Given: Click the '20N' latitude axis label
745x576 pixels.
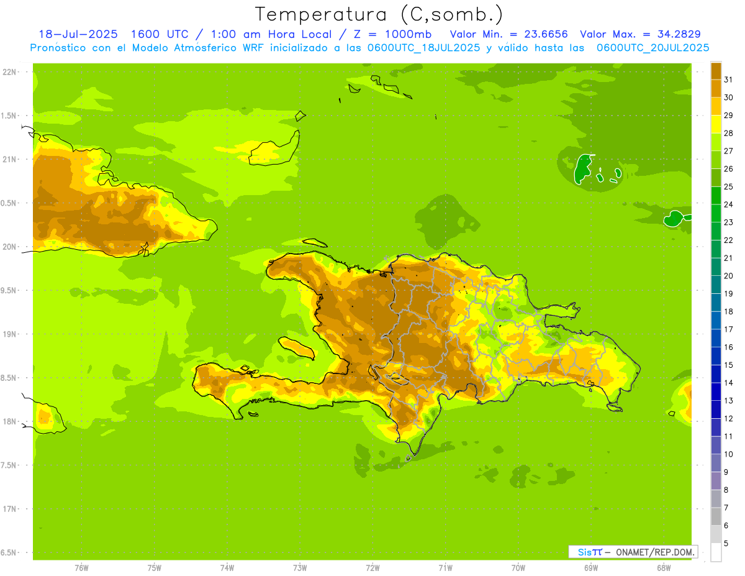Looking at the screenshot, I should (x=9, y=247).
